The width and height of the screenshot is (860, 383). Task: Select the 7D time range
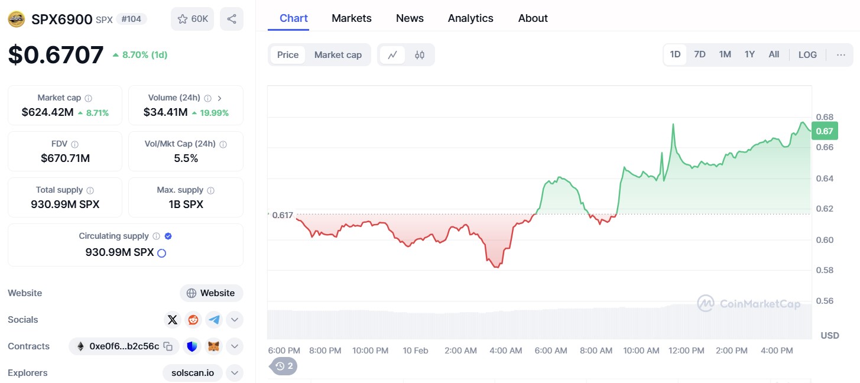(699, 55)
